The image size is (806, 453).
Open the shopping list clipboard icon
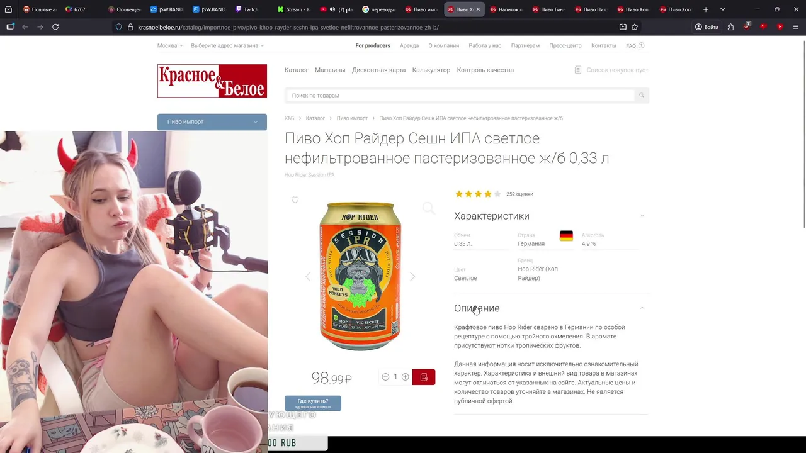tap(578, 70)
